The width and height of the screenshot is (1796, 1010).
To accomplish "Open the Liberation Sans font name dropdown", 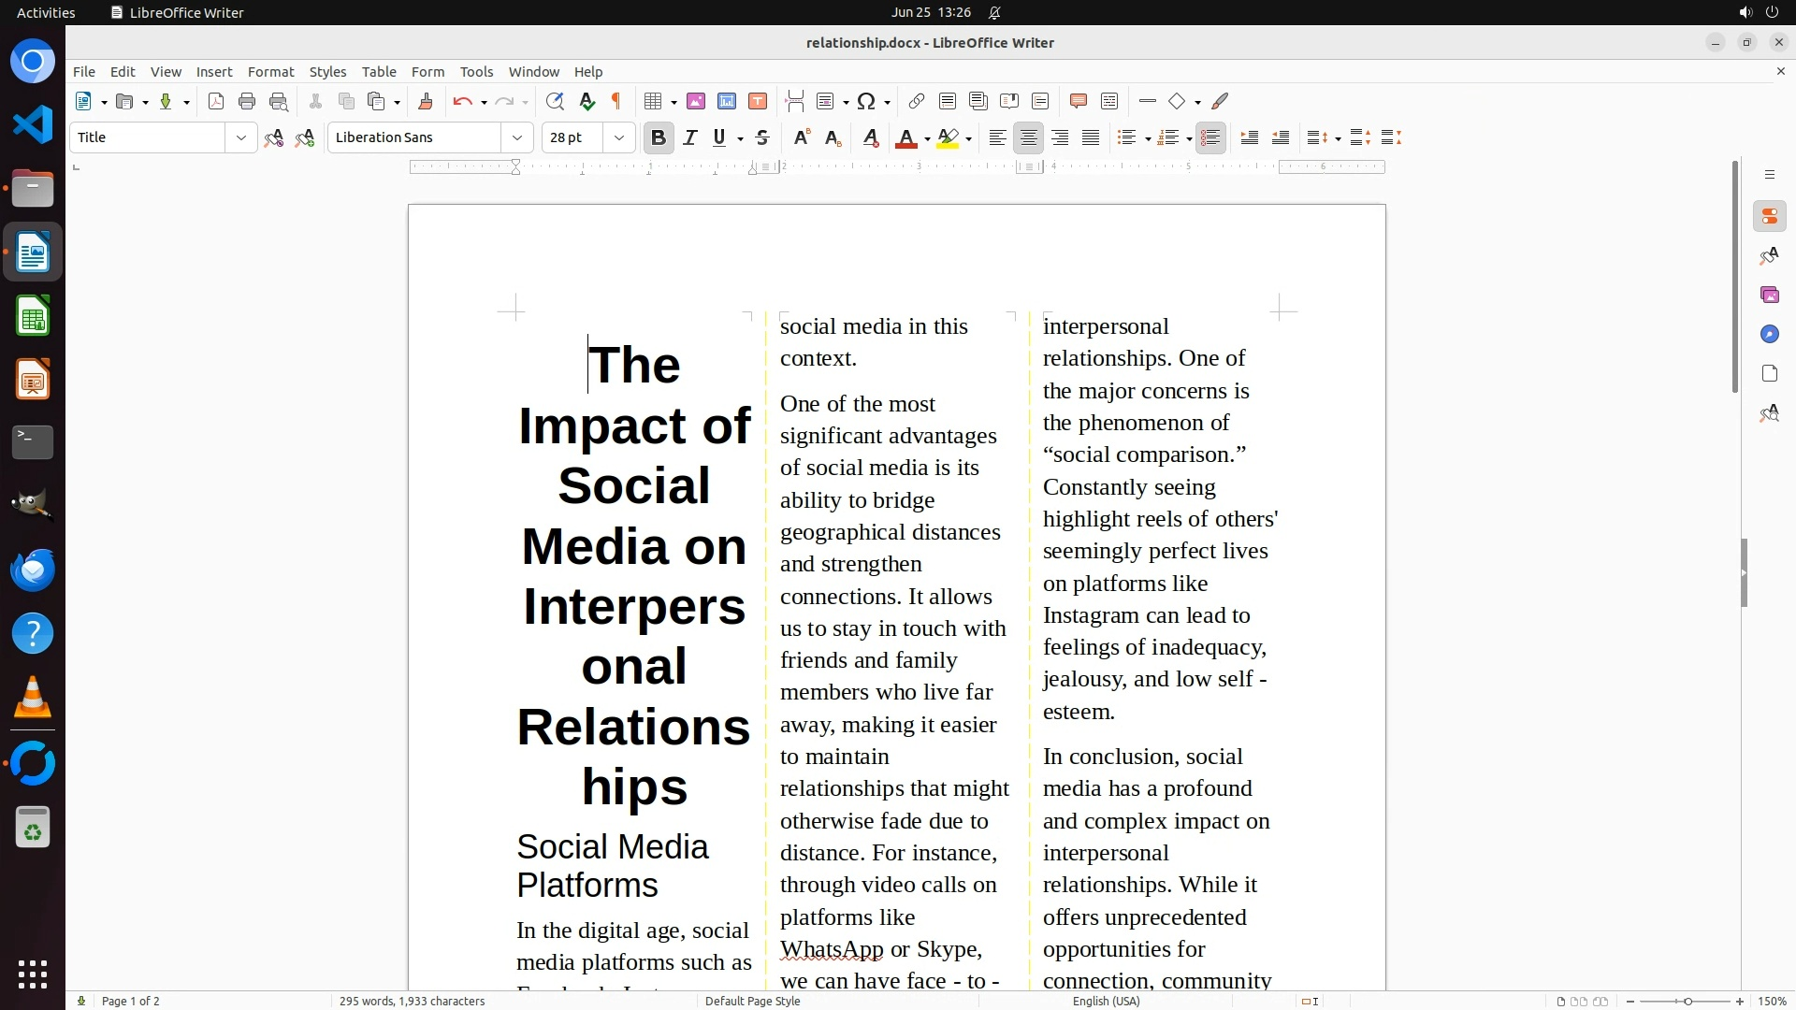I will [516, 138].
